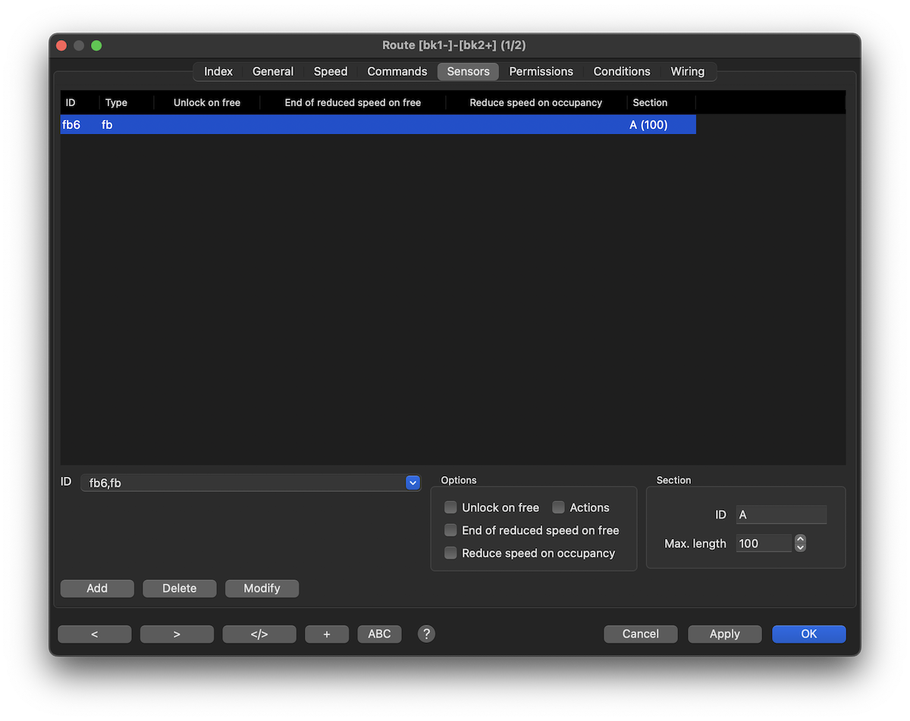Select the Commands tab

397,71
